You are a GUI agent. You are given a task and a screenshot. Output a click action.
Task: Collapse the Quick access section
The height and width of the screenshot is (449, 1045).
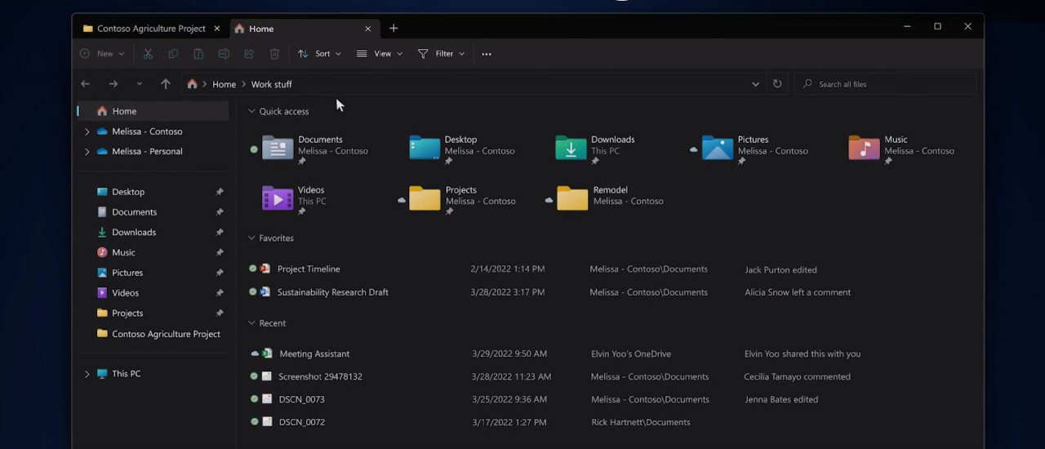[251, 111]
